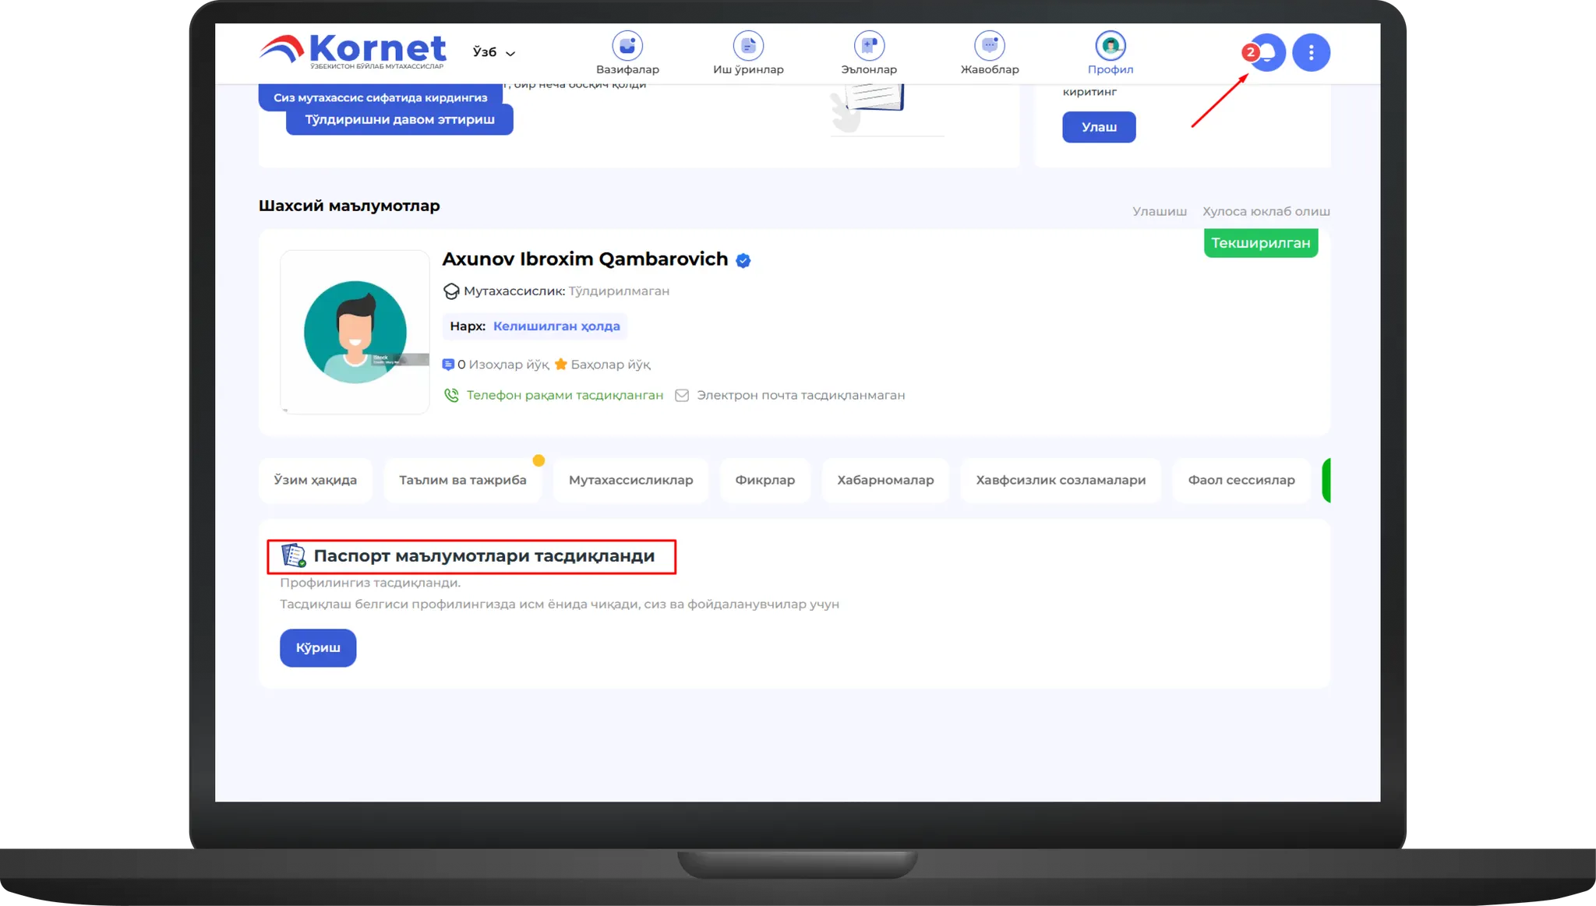The image size is (1596, 906).
Task: Click the blue verified badge by name
Action: [x=743, y=261]
